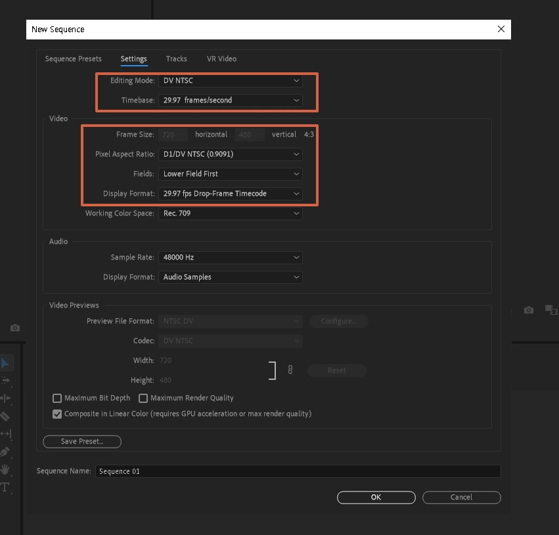The image size is (559, 535).
Task: Switch to the VR Video tab
Action: point(221,59)
